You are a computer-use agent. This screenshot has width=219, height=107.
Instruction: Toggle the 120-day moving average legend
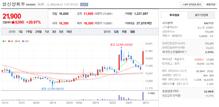click(25, 41)
